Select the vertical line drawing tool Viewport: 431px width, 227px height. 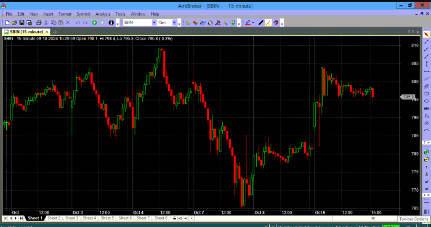click(426, 64)
